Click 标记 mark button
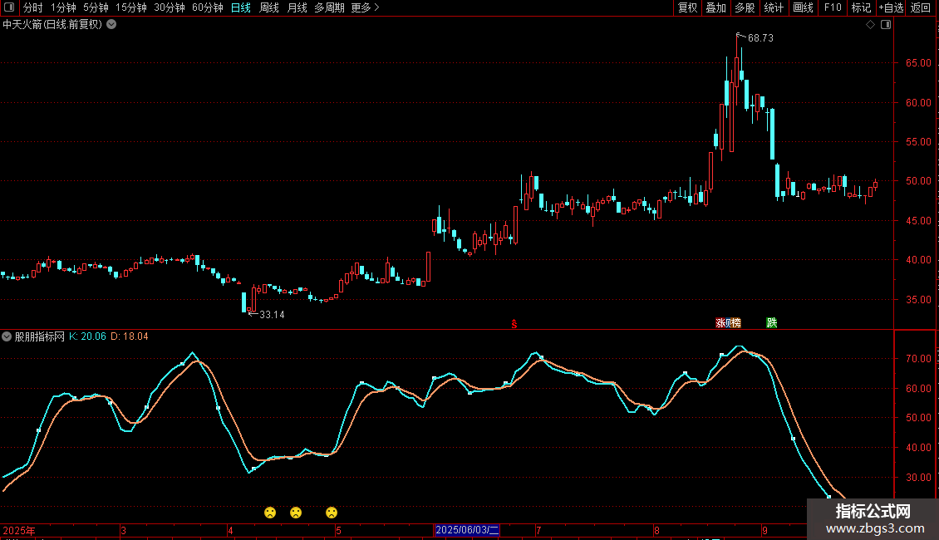The height and width of the screenshot is (540, 939). pyautogui.click(x=861, y=7)
